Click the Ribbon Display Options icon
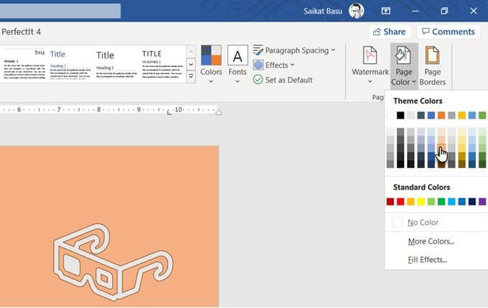The width and height of the screenshot is (488, 308). tap(385, 11)
